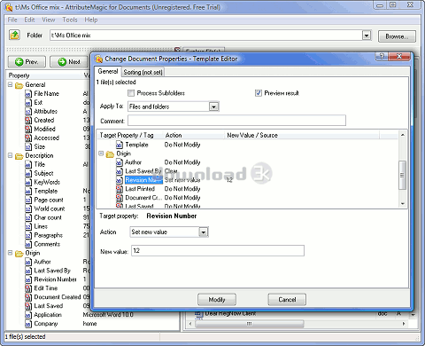Click the Prev green arrow icon
This screenshot has width=425, height=346.
pyautogui.click(x=19, y=62)
